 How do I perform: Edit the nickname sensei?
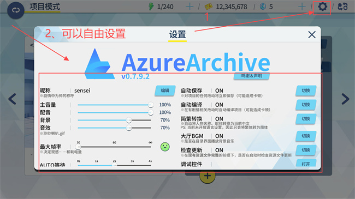[x=165, y=91]
